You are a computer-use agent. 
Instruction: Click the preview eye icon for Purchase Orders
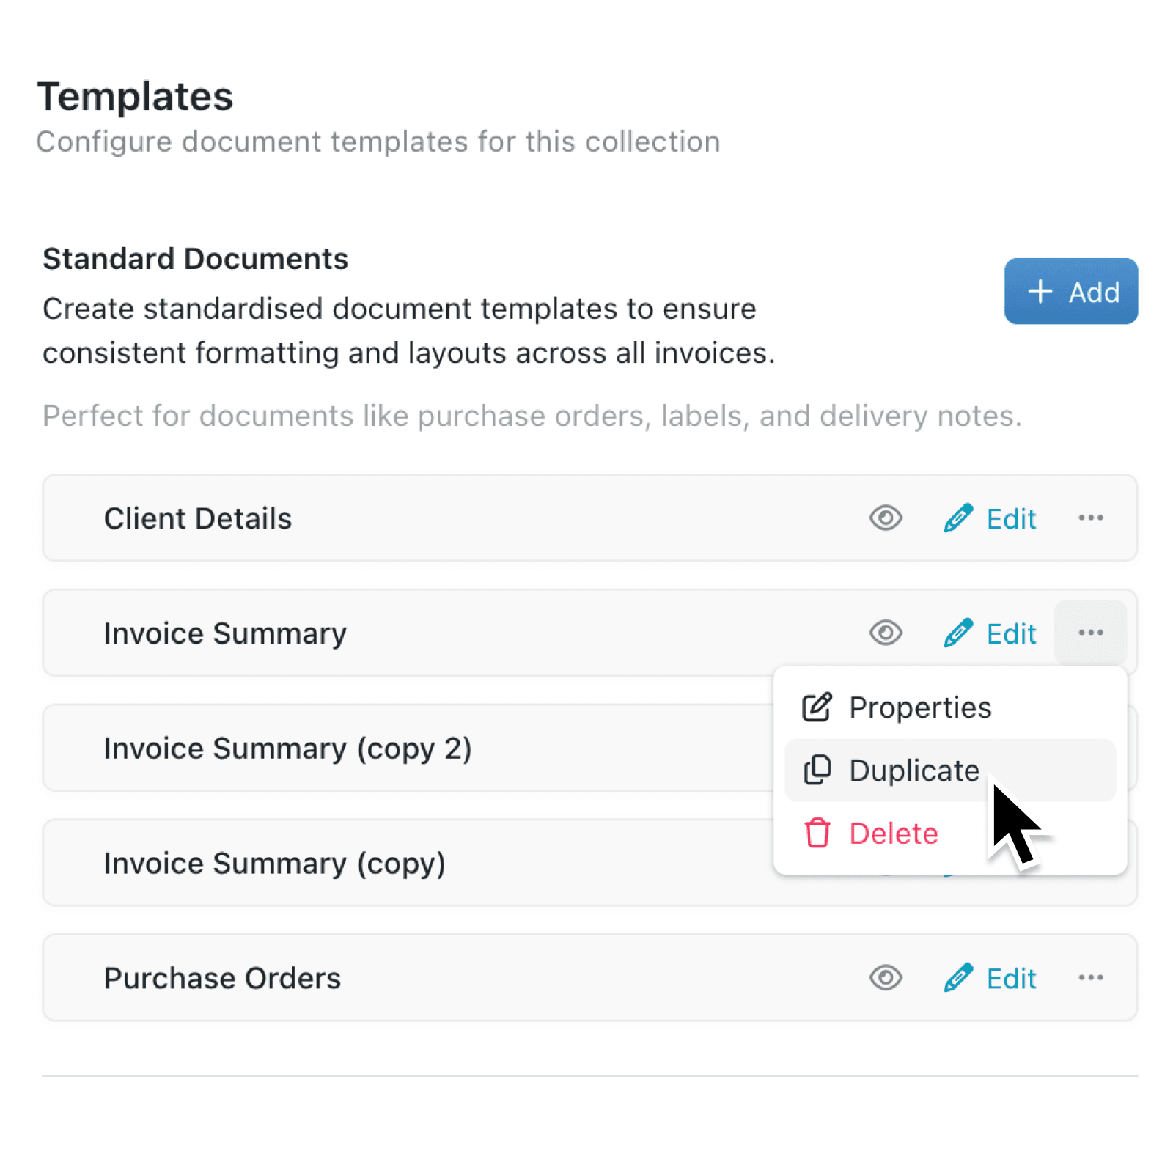[x=885, y=977]
